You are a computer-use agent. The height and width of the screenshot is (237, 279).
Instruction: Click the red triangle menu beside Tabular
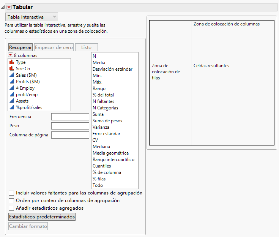[9, 7]
